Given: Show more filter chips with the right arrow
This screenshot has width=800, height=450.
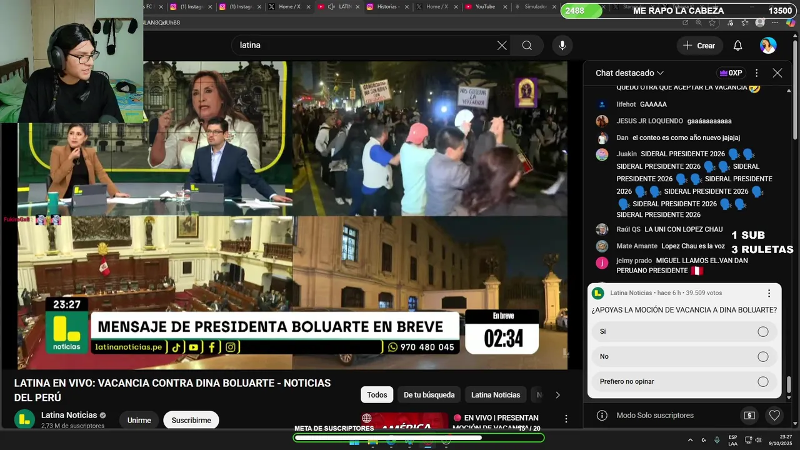Looking at the screenshot, I should click(557, 395).
